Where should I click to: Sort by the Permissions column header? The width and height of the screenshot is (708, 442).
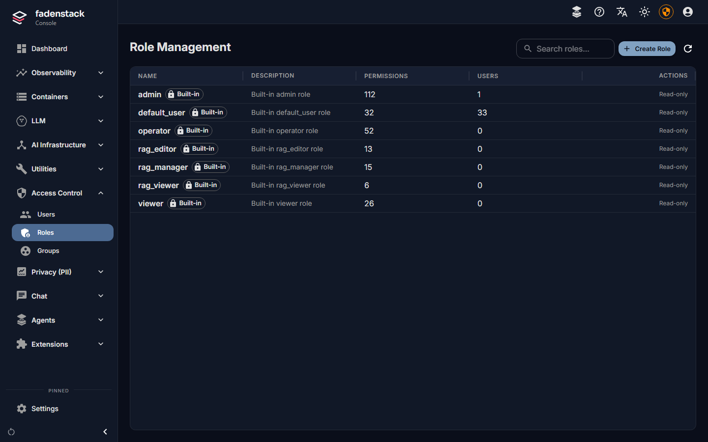click(x=386, y=76)
